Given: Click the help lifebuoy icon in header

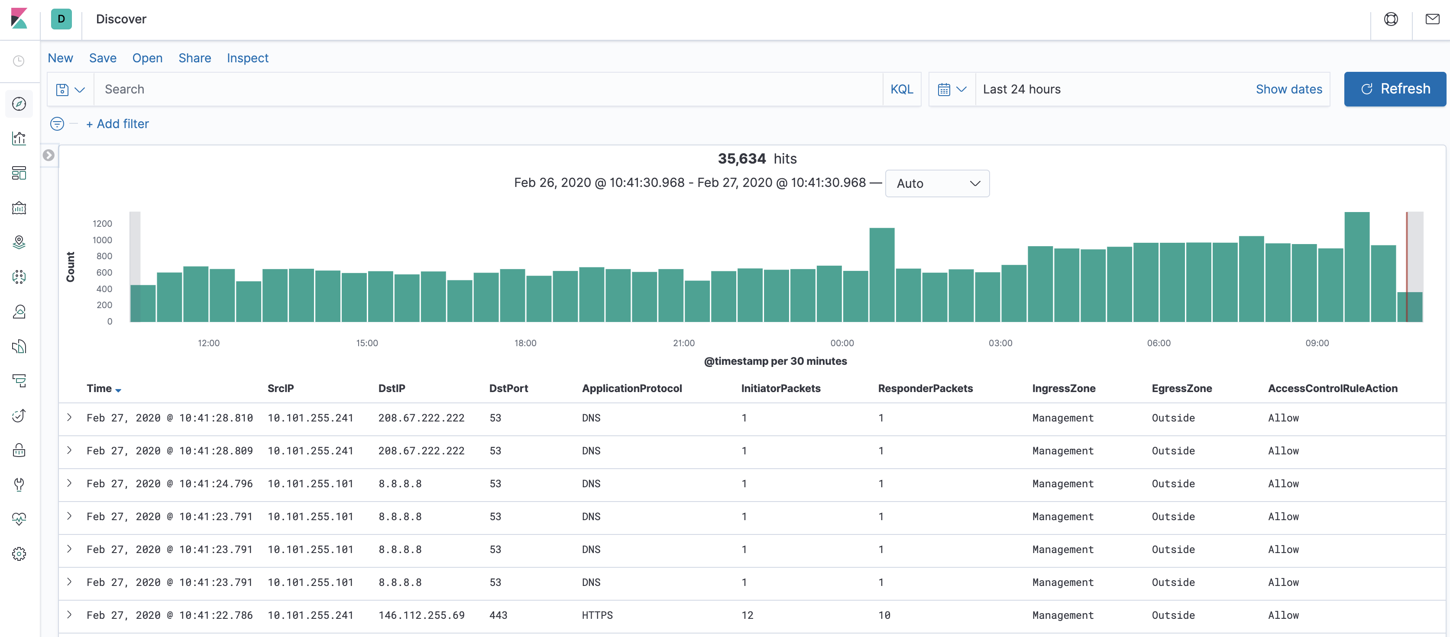Looking at the screenshot, I should point(1390,19).
